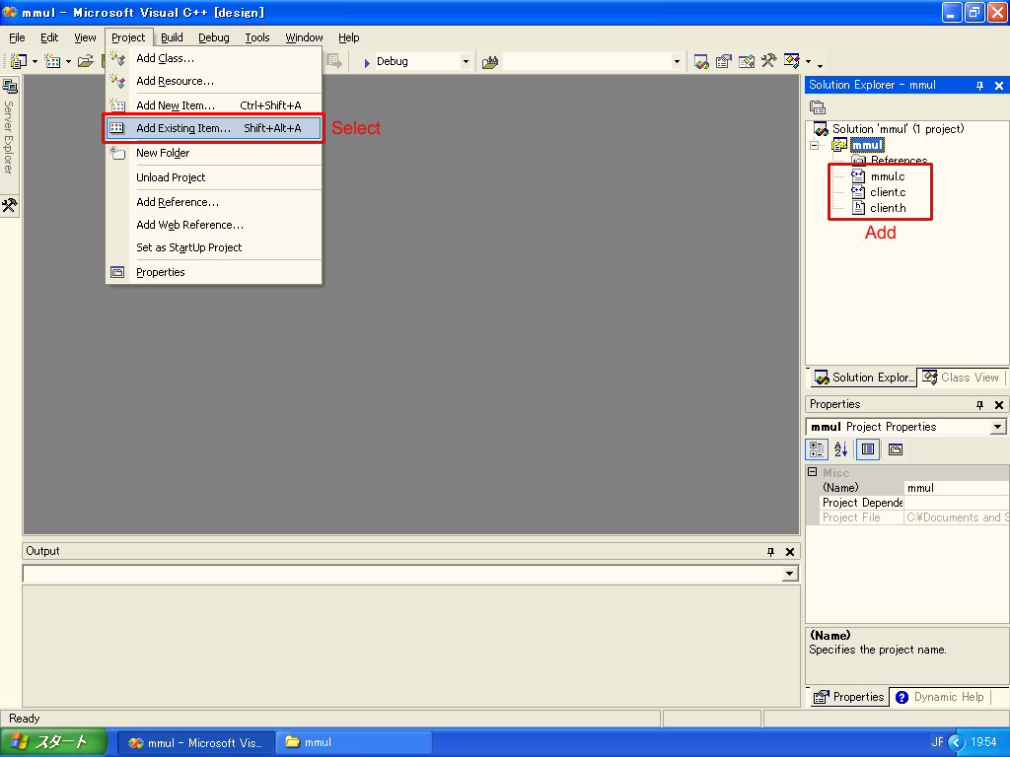Click the Start debugging arrow icon
1010x757 pixels.
tap(367, 62)
